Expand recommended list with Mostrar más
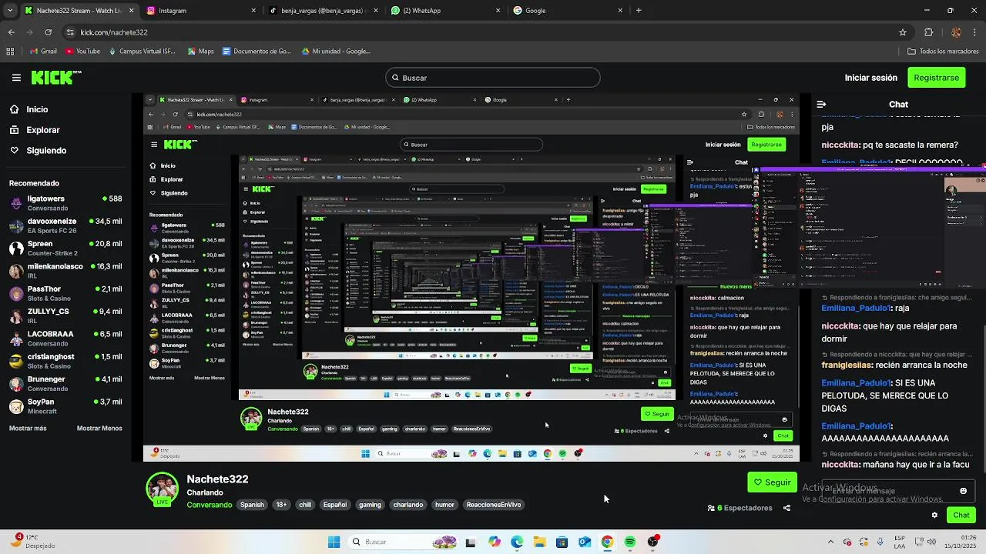 (28, 428)
